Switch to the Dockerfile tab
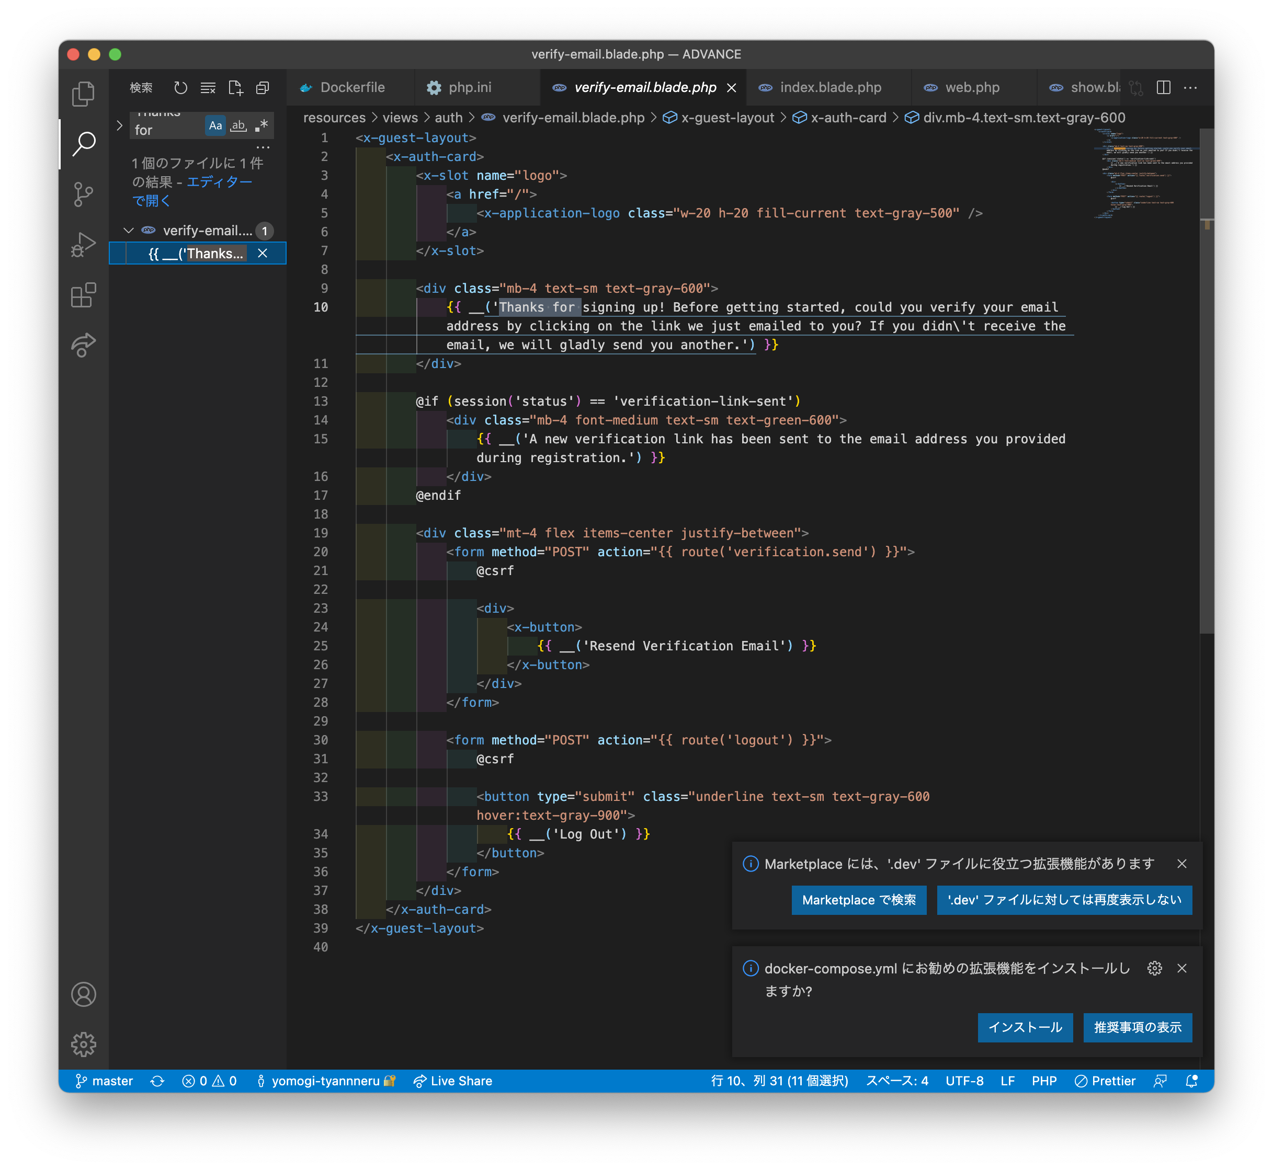This screenshot has width=1273, height=1170. [351, 88]
